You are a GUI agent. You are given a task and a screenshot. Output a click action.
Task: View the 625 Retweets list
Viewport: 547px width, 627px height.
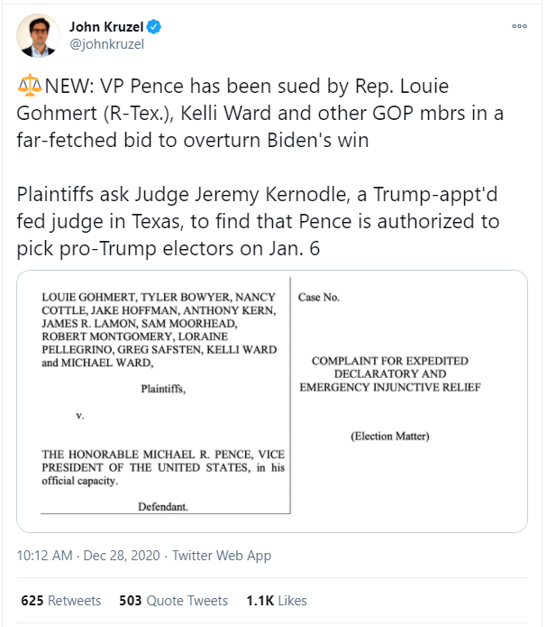[61, 601]
